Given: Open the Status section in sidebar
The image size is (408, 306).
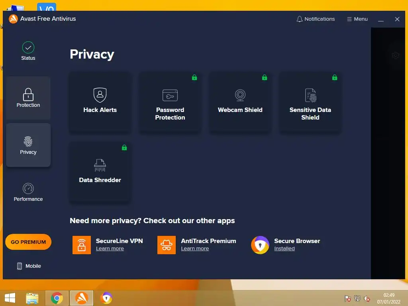Looking at the screenshot, I should pyautogui.click(x=28, y=51).
